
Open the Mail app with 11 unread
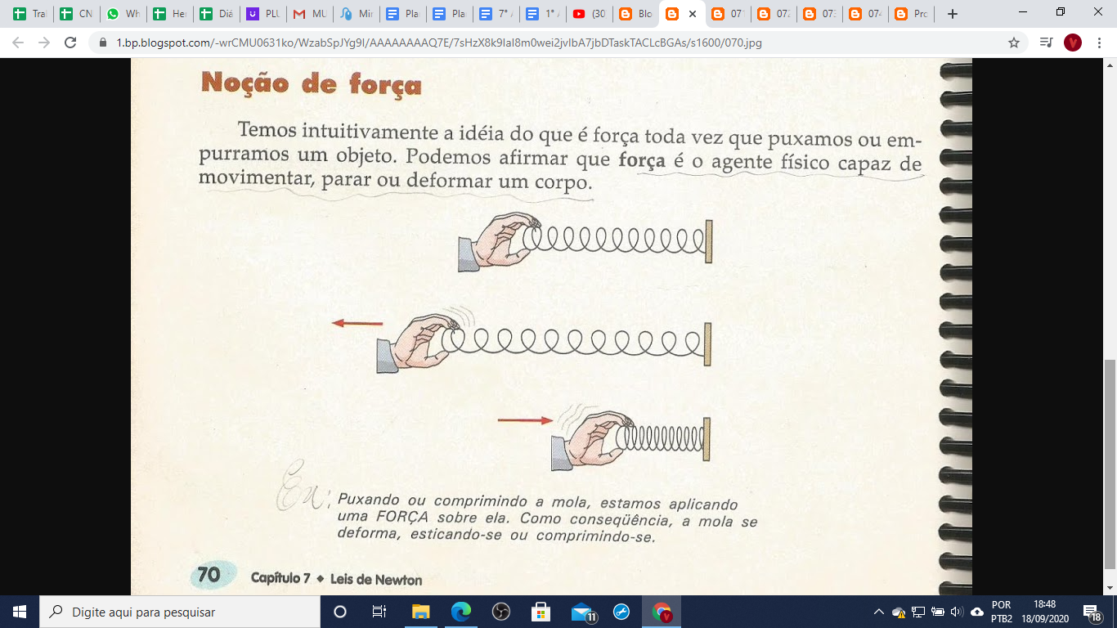[x=583, y=612]
